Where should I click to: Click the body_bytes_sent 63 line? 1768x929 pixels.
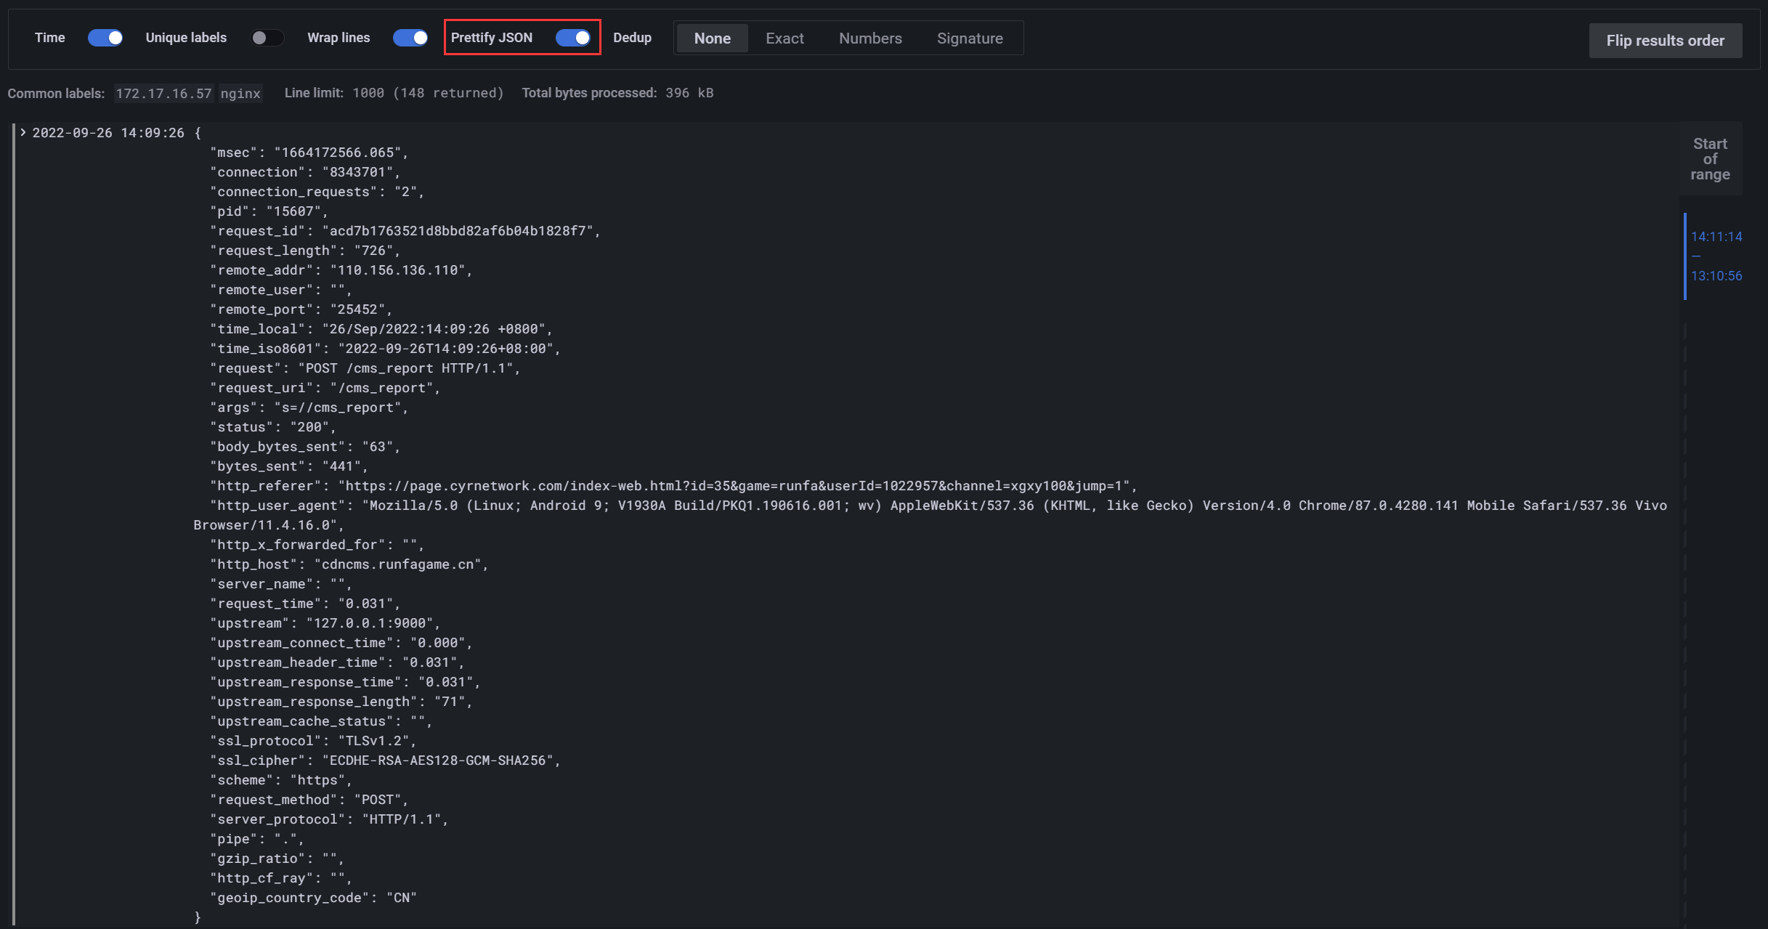[x=305, y=447]
